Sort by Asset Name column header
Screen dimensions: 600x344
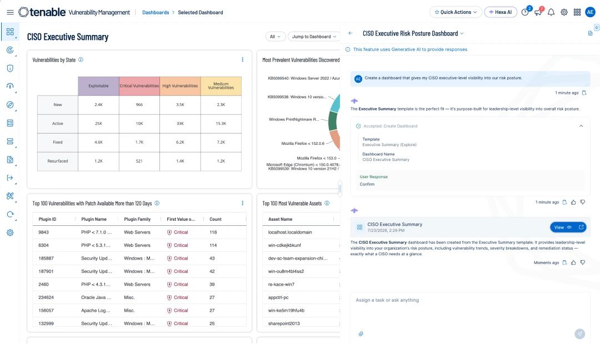pyautogui.click(x=280, y=219)
